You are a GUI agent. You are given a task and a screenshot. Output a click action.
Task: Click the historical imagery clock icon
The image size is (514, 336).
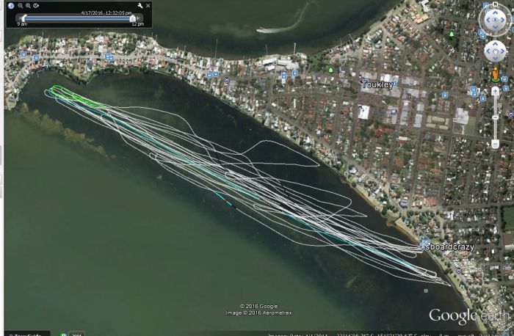pos(11,6)
